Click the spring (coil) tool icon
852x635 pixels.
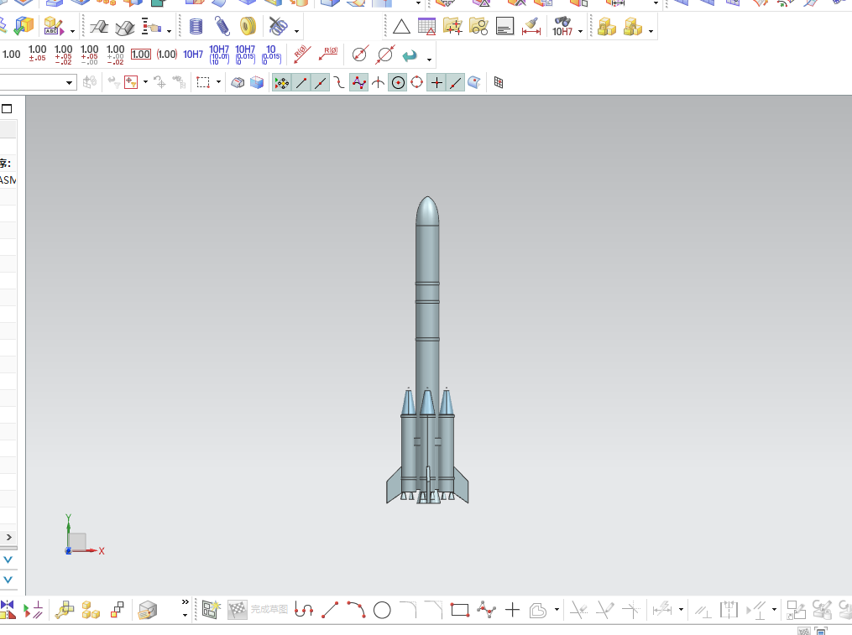pyautogui.click(x=222, y=27)
